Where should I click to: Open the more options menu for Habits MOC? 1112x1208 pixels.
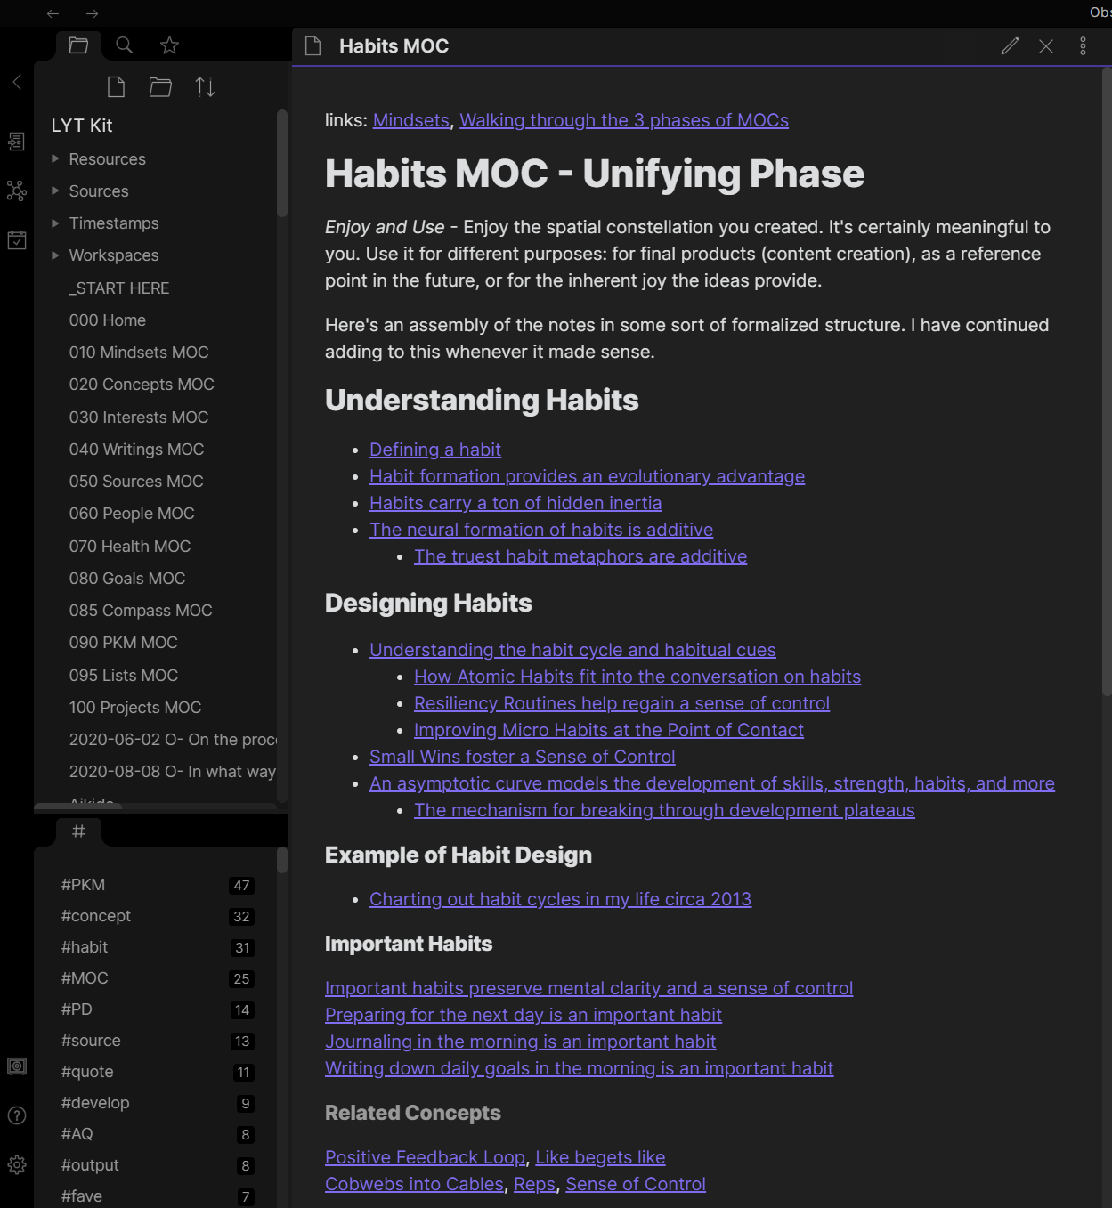(1083, 46)
